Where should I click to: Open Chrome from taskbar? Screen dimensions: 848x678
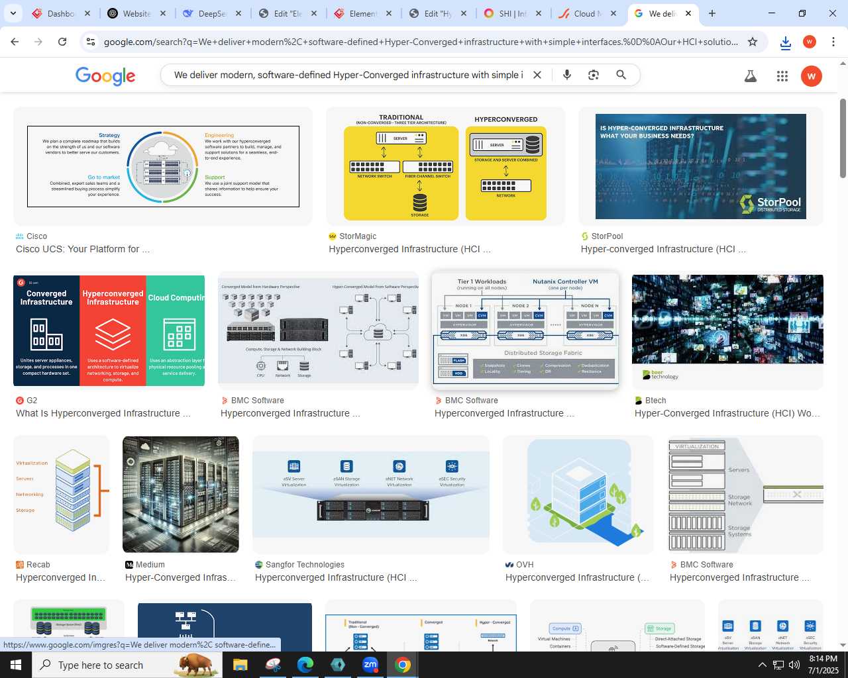403,665
